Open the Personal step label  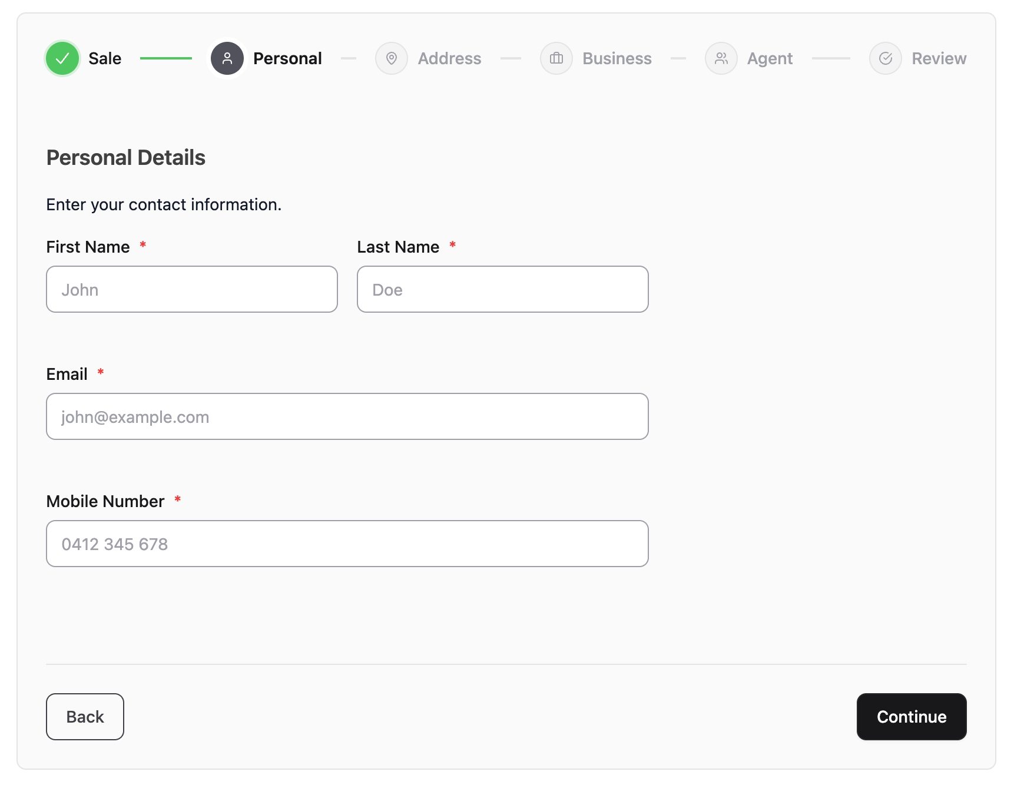click(x=287, y=58)
